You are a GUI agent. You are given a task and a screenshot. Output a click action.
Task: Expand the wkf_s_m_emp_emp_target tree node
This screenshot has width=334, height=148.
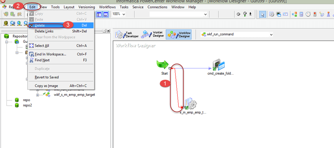38,95
